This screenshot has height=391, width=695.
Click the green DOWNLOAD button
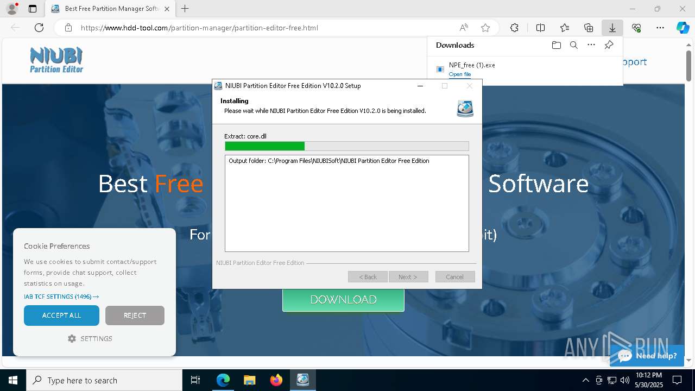pos(343,300)
